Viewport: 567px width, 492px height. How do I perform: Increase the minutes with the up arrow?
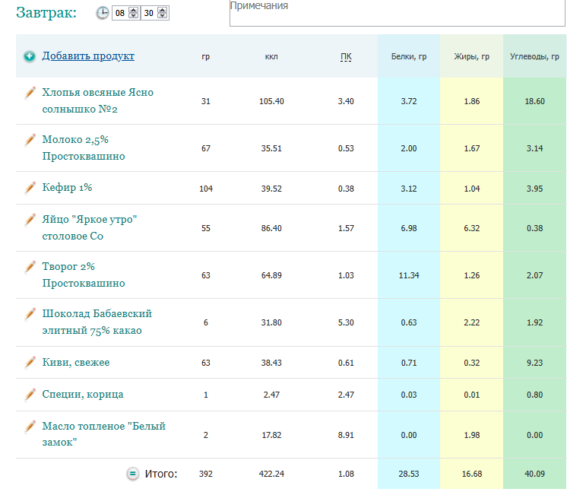(163, 10)
